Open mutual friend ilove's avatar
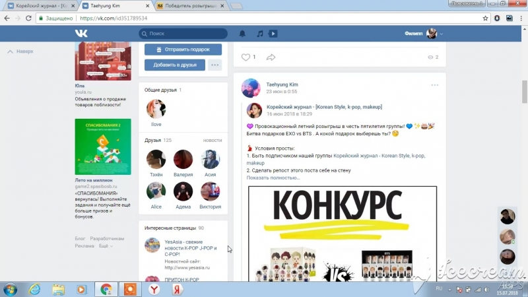Screen dimensions: 528x297 click(156, 109)
